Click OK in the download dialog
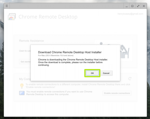Image resolution: width=150 pixels, height=119 pixels. 92,73
